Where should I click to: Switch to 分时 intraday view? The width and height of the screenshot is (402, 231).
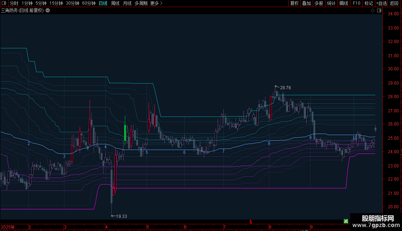(14, 3)
